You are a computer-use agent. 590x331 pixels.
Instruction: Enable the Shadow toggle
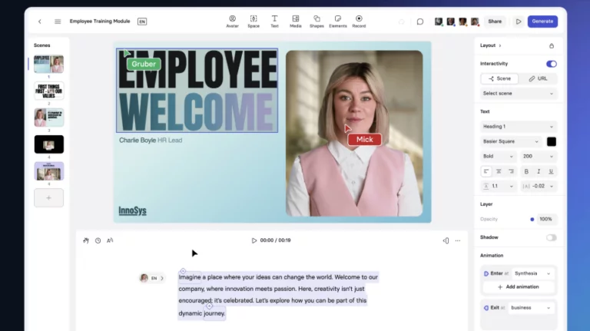[x=552, y=237]
